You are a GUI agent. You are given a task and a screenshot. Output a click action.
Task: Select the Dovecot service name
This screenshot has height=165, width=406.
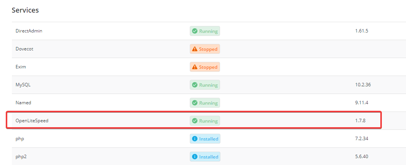pos(25,49)
